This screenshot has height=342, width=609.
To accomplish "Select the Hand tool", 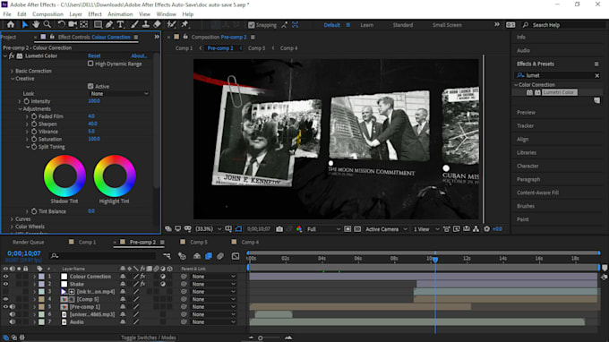I will (36, 24).
